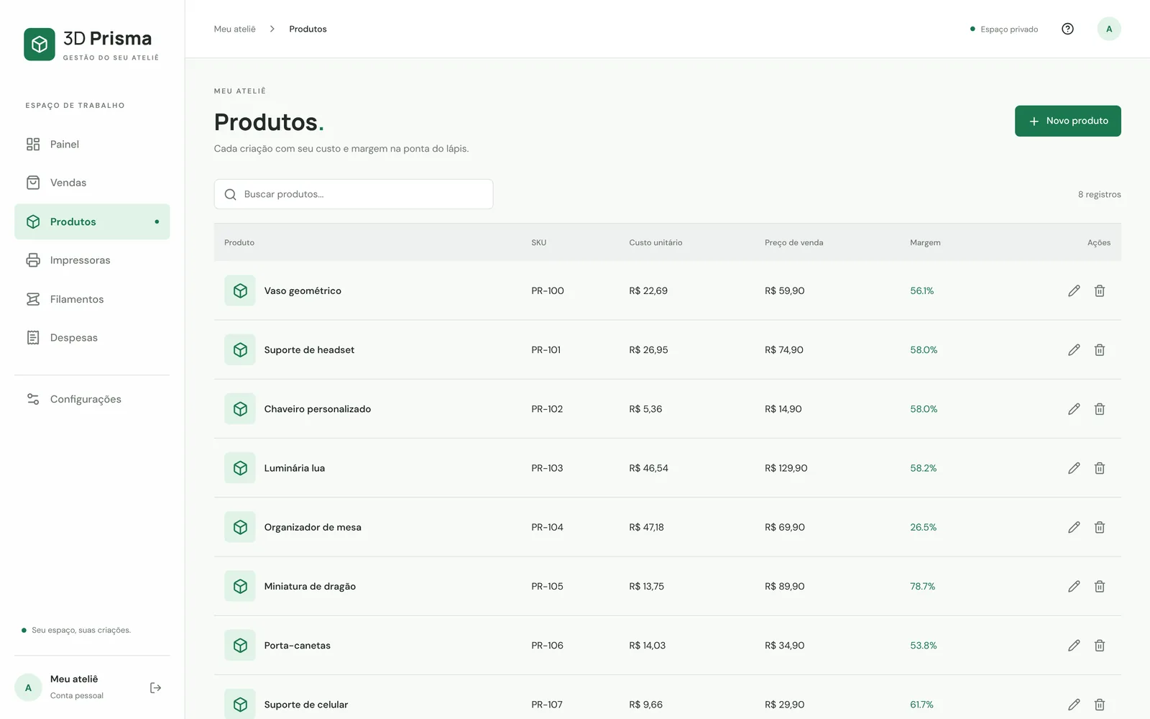Navigate to Filamentos

pyautogui.click(x=92, y=299)
